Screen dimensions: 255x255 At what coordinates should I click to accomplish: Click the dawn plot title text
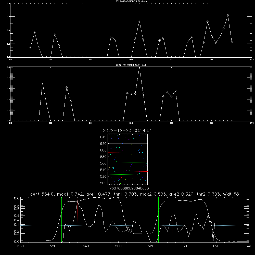tap(131, 1)
